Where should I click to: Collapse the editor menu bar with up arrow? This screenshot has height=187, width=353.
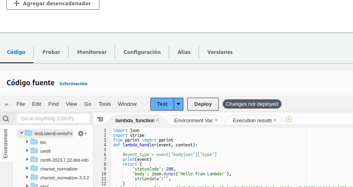(6, 104)
